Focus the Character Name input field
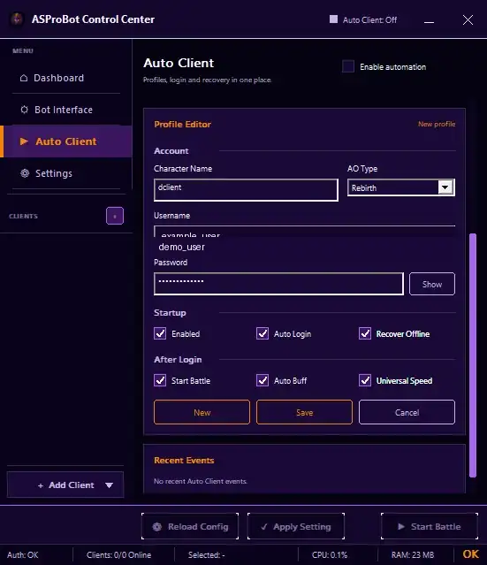Viewport: 487px width, 565px height. click(246, 190)
